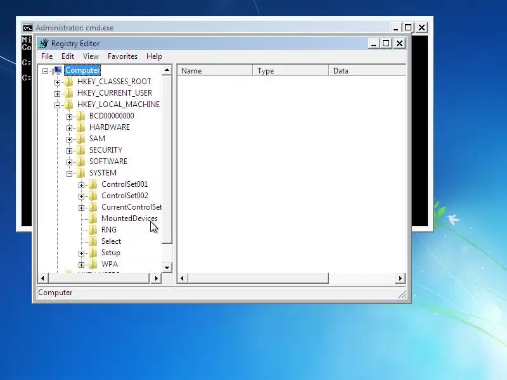Expand the ControlSet001 key
Viewport: 507px width, 380px height.
pos(82,185)
